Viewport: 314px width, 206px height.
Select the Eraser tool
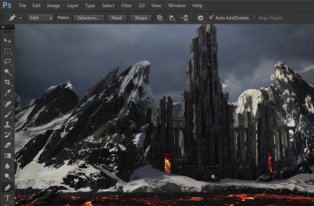click(x=8, y=145)
